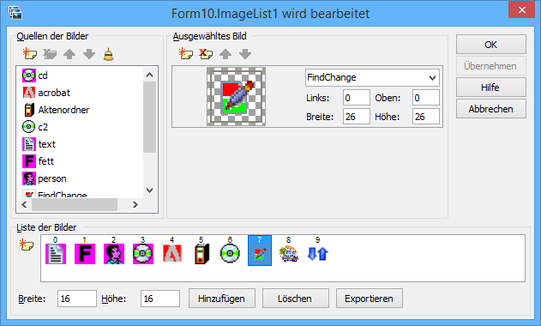Click the Links input field
The height and width of the screenshot is (326, 541).
357,98
